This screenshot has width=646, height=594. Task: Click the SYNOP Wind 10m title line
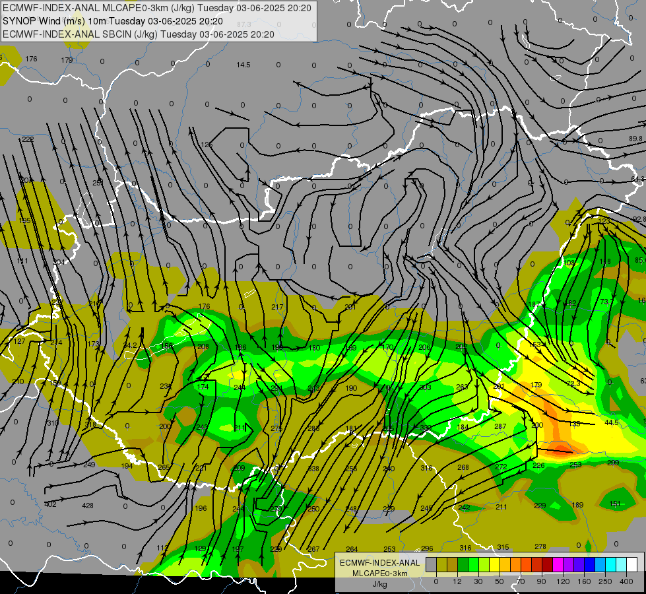click(x=113, y=21)
